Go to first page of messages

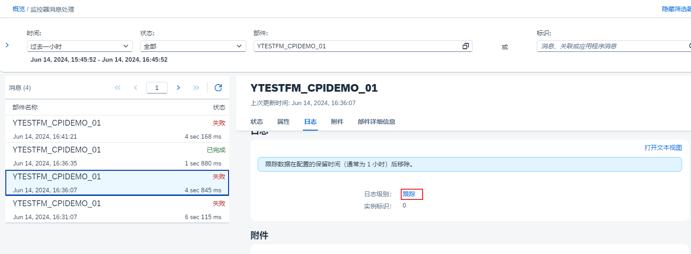pyautogui.click(x=118, y=88)
